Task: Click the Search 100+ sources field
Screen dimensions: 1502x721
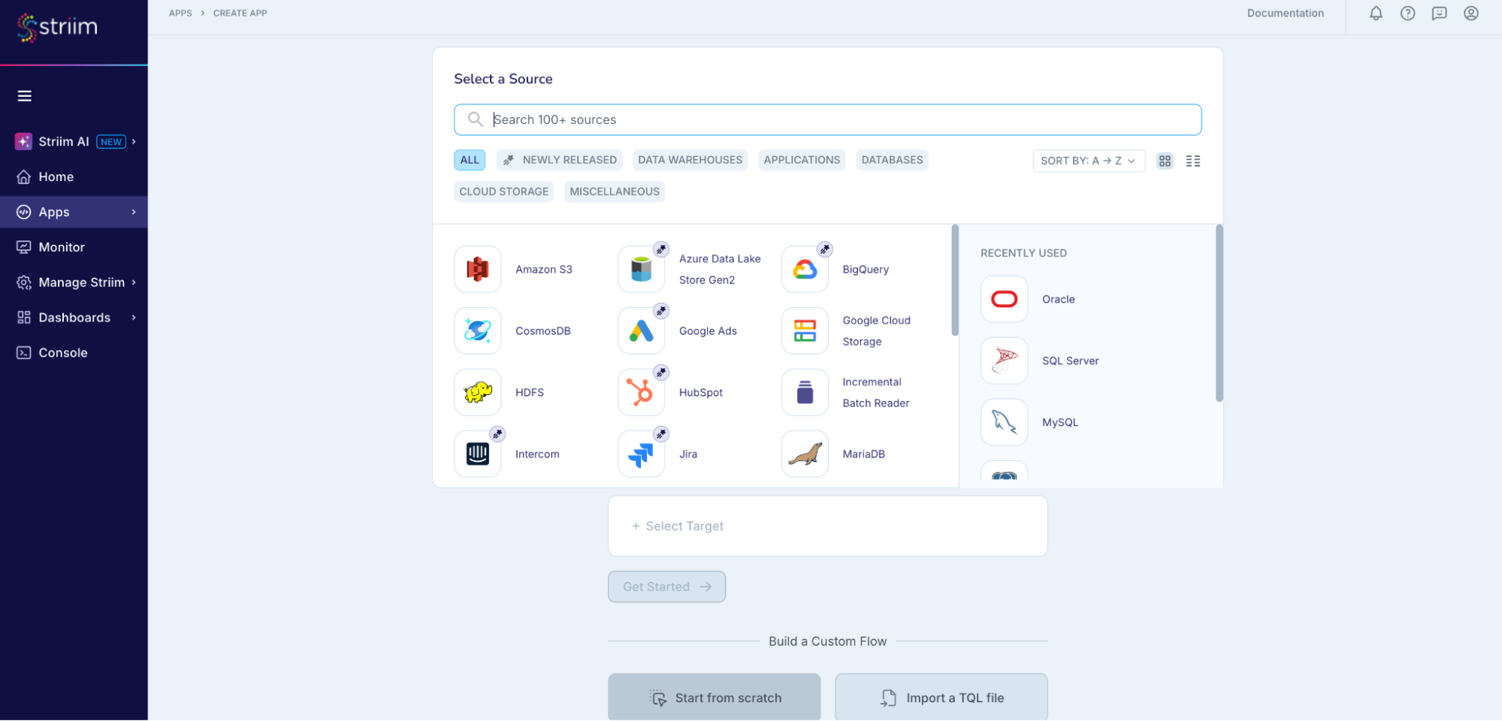Action: point(827,119)
